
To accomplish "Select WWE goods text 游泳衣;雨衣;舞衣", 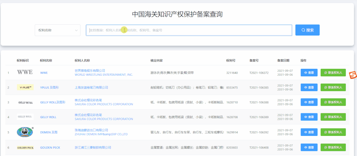I will 162,73.
